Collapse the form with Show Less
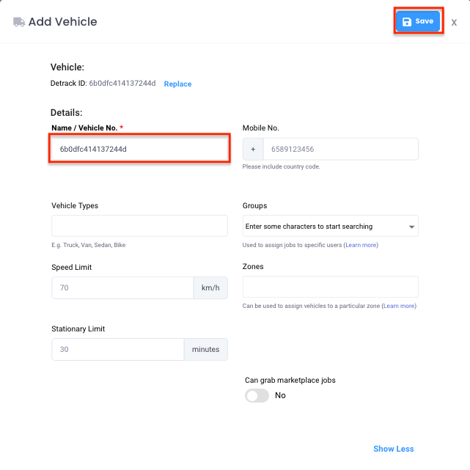This screenshot has height=470, width=470. coord(393,449)
